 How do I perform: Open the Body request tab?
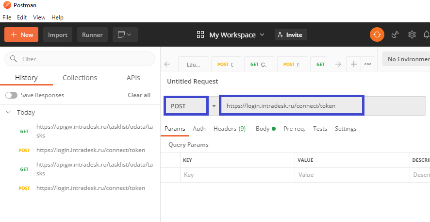(x=265, y=129)
